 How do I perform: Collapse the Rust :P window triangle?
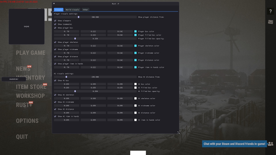(x=54, y=4)
